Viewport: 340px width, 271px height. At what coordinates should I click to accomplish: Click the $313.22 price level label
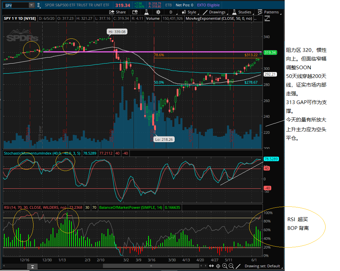click(251, 55)
